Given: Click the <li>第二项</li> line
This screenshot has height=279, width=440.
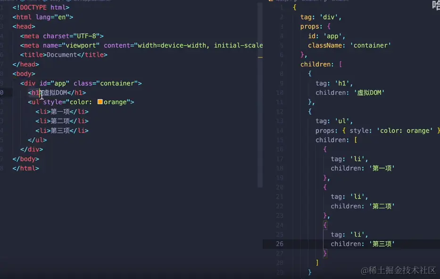Looking at the screenshot, I should click(x=62, y=121).
